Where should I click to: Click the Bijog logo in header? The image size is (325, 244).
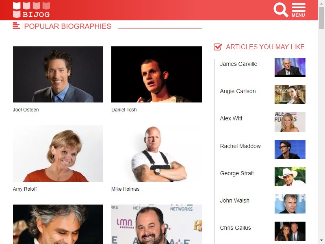(32, 10)
